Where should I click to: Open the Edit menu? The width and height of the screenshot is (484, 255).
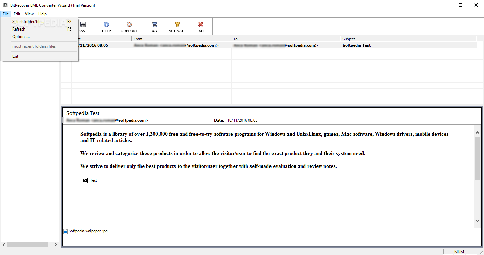(x=17, y=14)
